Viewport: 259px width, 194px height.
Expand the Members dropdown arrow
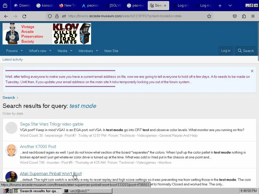97,51
